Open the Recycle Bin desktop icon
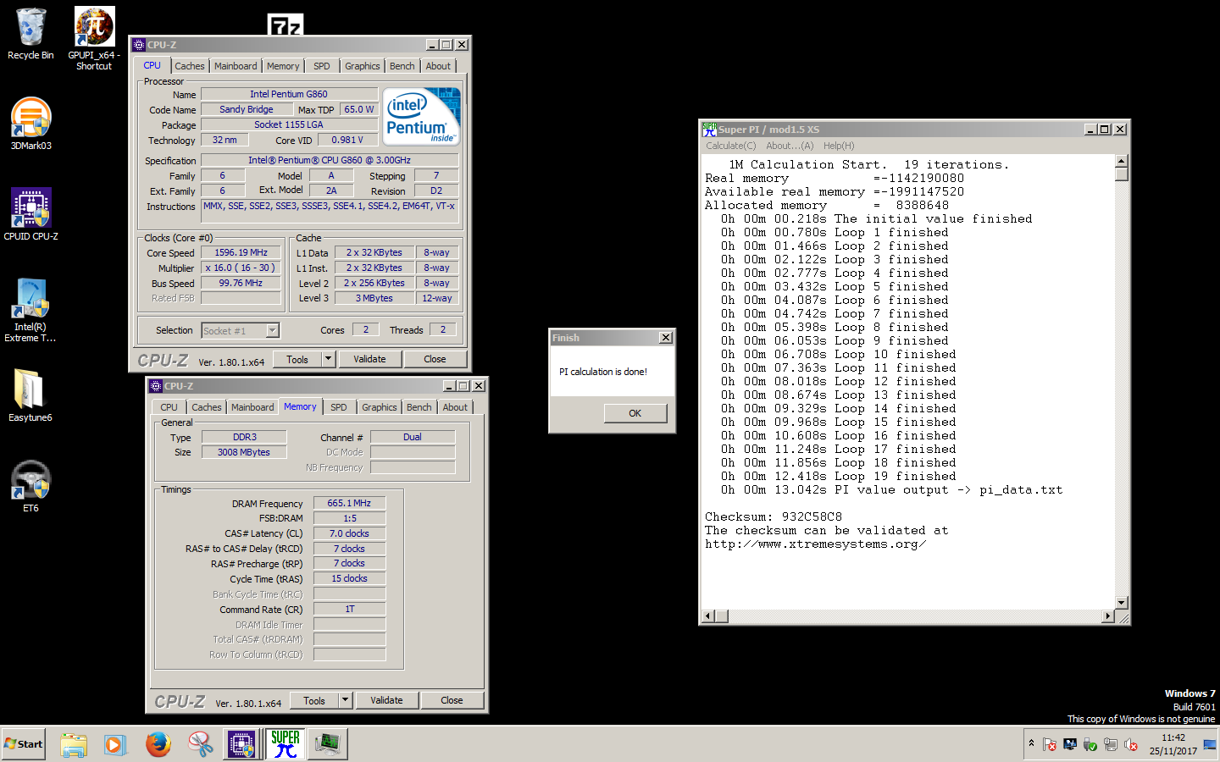 tap(30, 35)
